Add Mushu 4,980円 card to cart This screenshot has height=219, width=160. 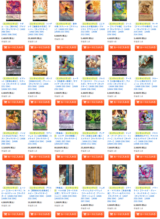point(13,214)
